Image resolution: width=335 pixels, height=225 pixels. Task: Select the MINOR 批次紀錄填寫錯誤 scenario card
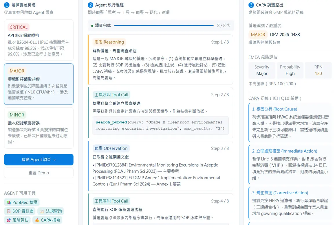[39, 128]
